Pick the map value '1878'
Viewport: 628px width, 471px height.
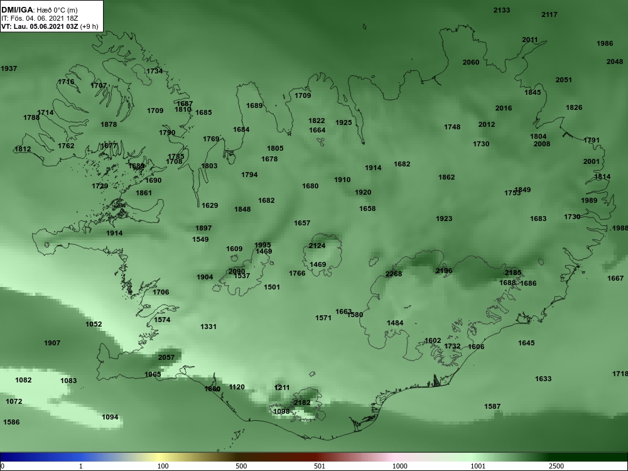point(109,124)
